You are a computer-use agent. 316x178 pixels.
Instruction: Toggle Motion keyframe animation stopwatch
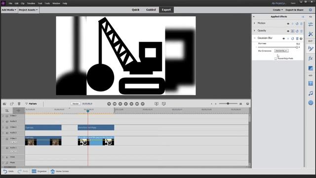pos(292,24)
